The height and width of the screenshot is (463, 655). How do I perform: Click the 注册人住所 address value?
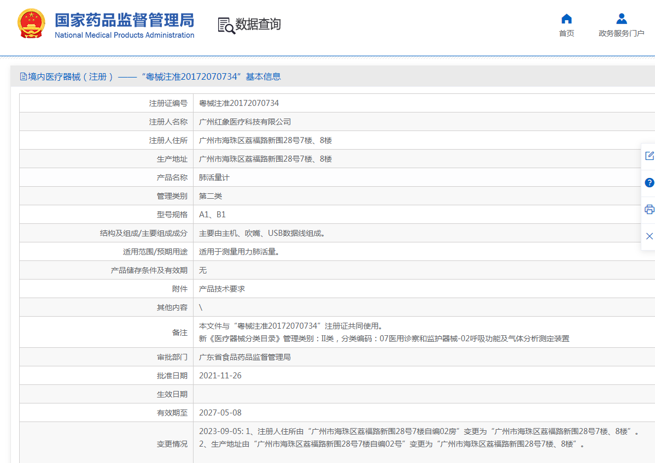(265, 140)
